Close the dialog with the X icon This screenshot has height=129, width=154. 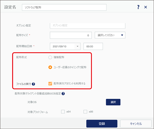(x=146, y=7)
